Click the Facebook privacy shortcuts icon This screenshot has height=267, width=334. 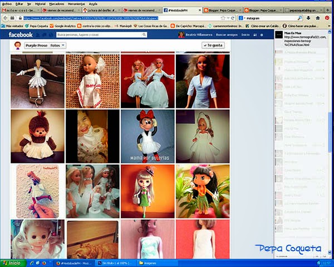point(255,35)
